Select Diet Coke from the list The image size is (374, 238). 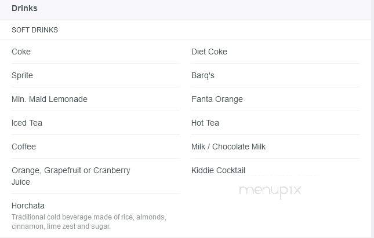(x=209, y=52)
